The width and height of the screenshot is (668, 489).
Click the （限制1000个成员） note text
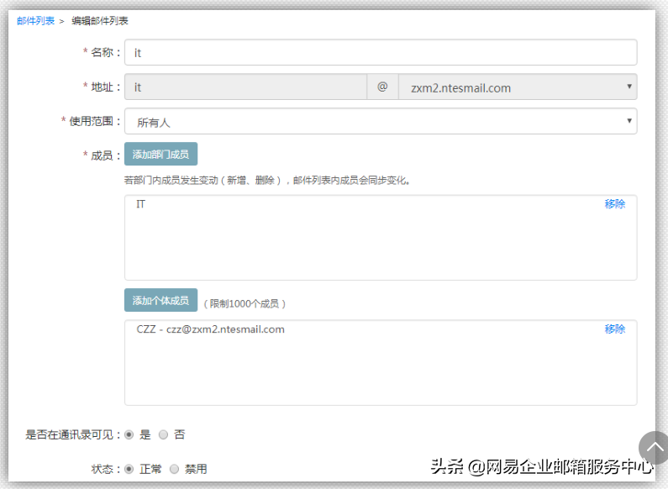click(245, 303)
